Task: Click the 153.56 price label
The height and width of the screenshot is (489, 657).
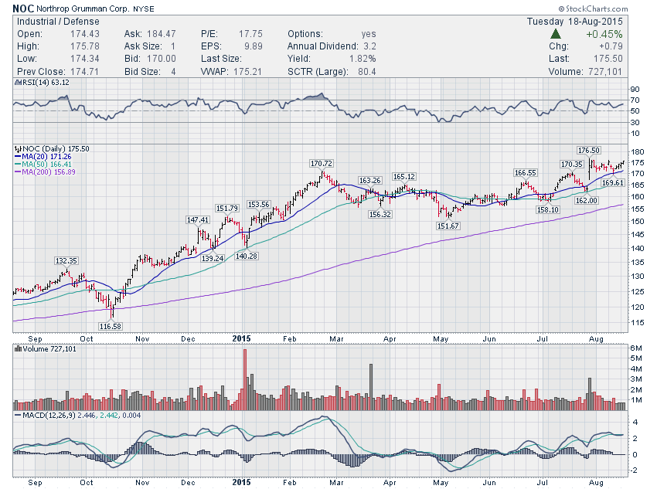Action: 258,204
